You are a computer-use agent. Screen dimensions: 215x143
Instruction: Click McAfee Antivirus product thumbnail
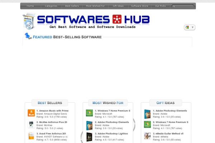coord(31,124)
